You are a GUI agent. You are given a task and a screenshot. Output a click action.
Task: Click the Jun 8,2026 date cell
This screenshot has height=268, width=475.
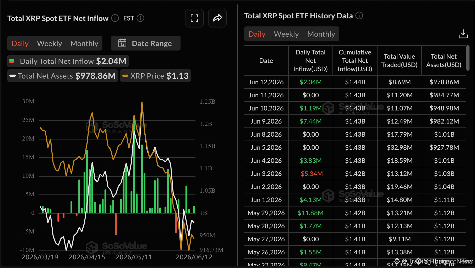click(x=266, y=135)
